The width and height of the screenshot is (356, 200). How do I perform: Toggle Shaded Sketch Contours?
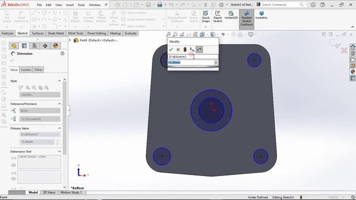point(246,19)
